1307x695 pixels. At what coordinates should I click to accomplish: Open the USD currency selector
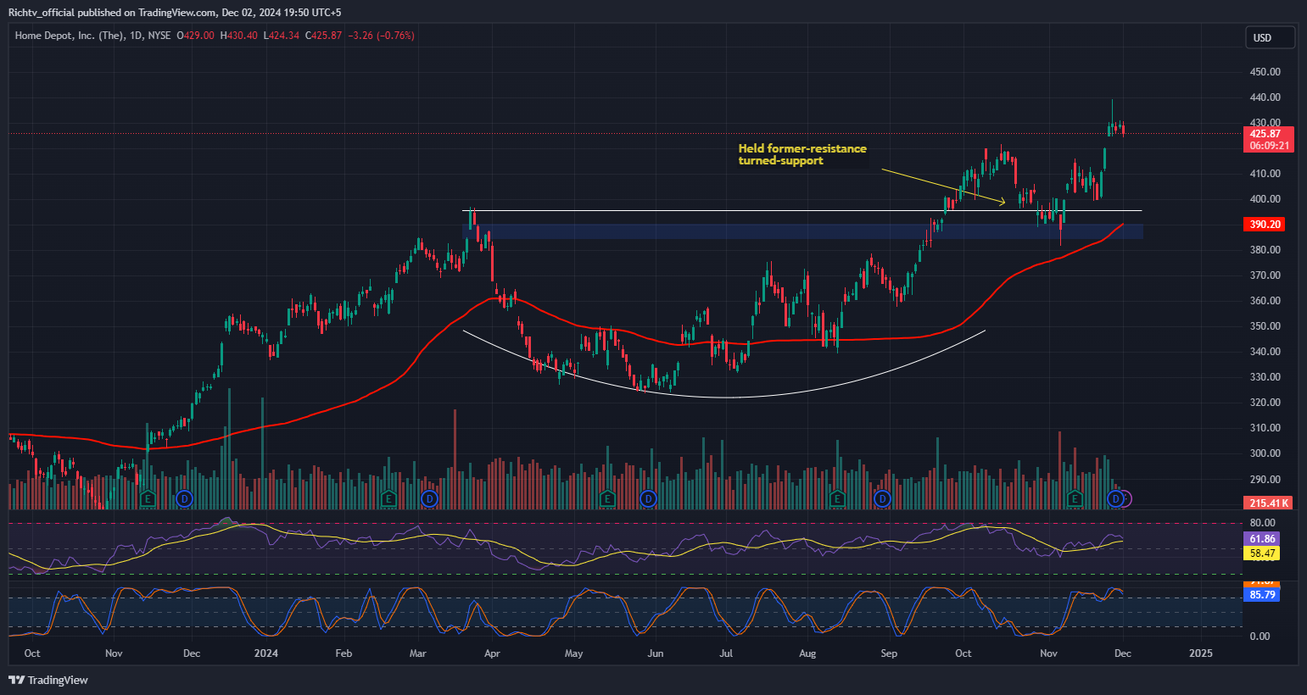pos(1270,37)
